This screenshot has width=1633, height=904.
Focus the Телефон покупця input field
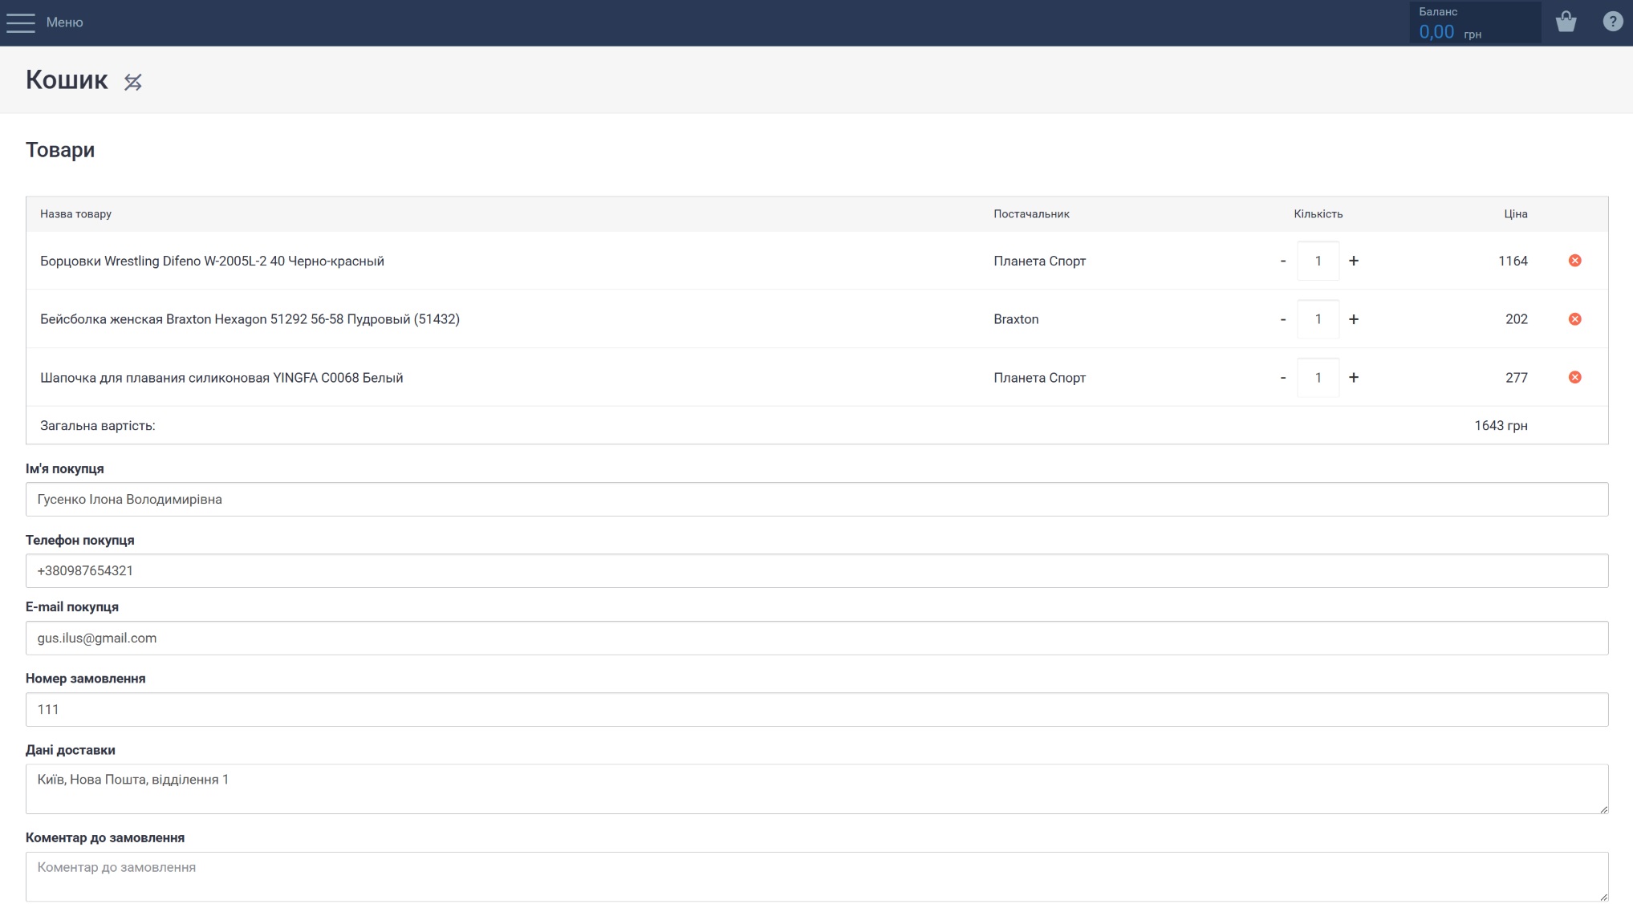coord(817,571)
